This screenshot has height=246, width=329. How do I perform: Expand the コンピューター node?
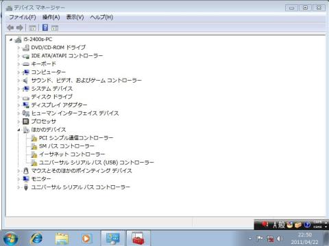click(19, 72)
